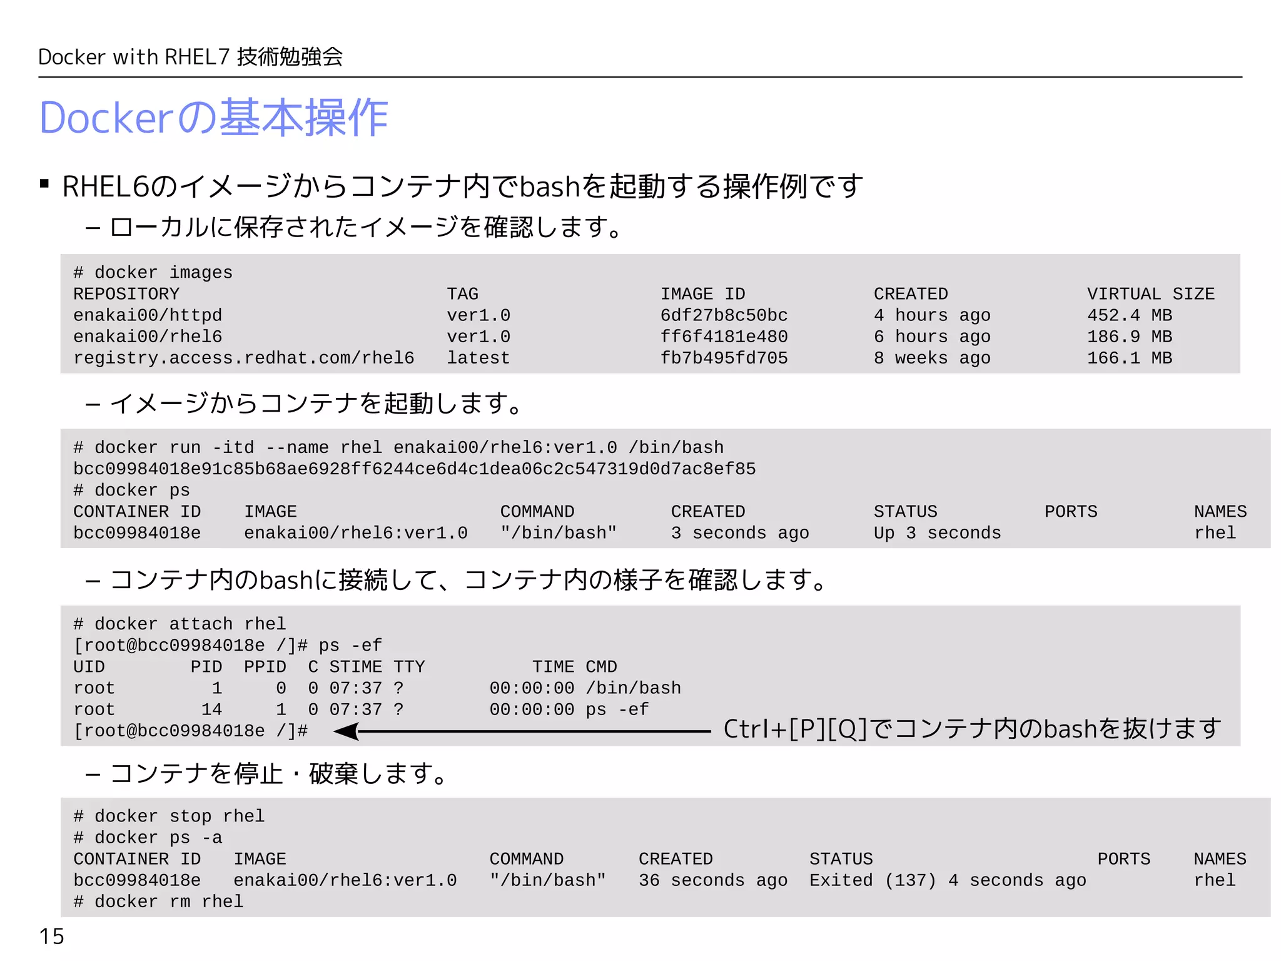The height and width of the screenshot is (961, 1281).
Task: Select the slide title 'Dockerの基本操作'
Action: (213, 118)
